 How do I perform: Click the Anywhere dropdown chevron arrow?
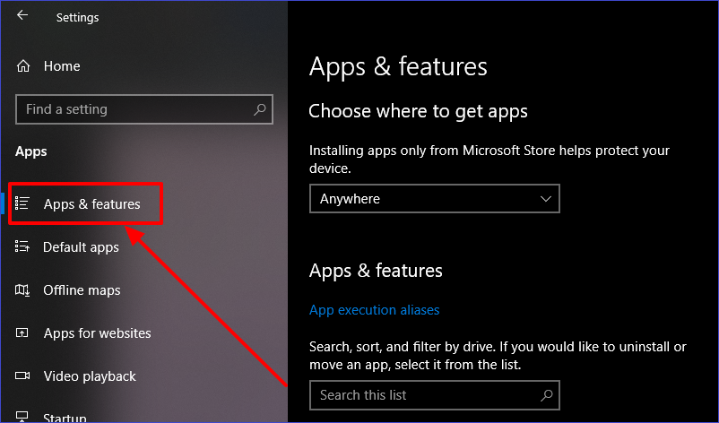tap(546, 199)
